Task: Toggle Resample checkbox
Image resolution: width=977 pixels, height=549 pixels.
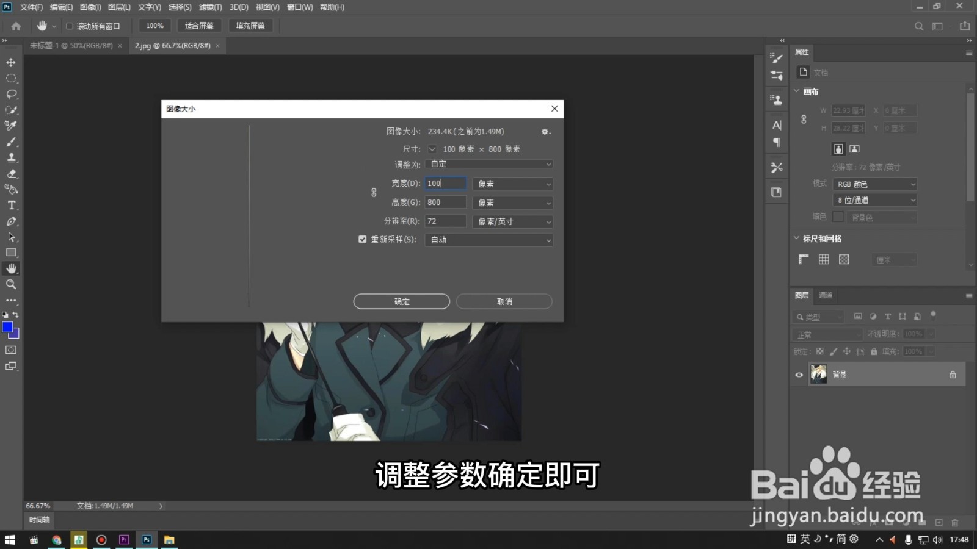Action: tap(362, 240)
